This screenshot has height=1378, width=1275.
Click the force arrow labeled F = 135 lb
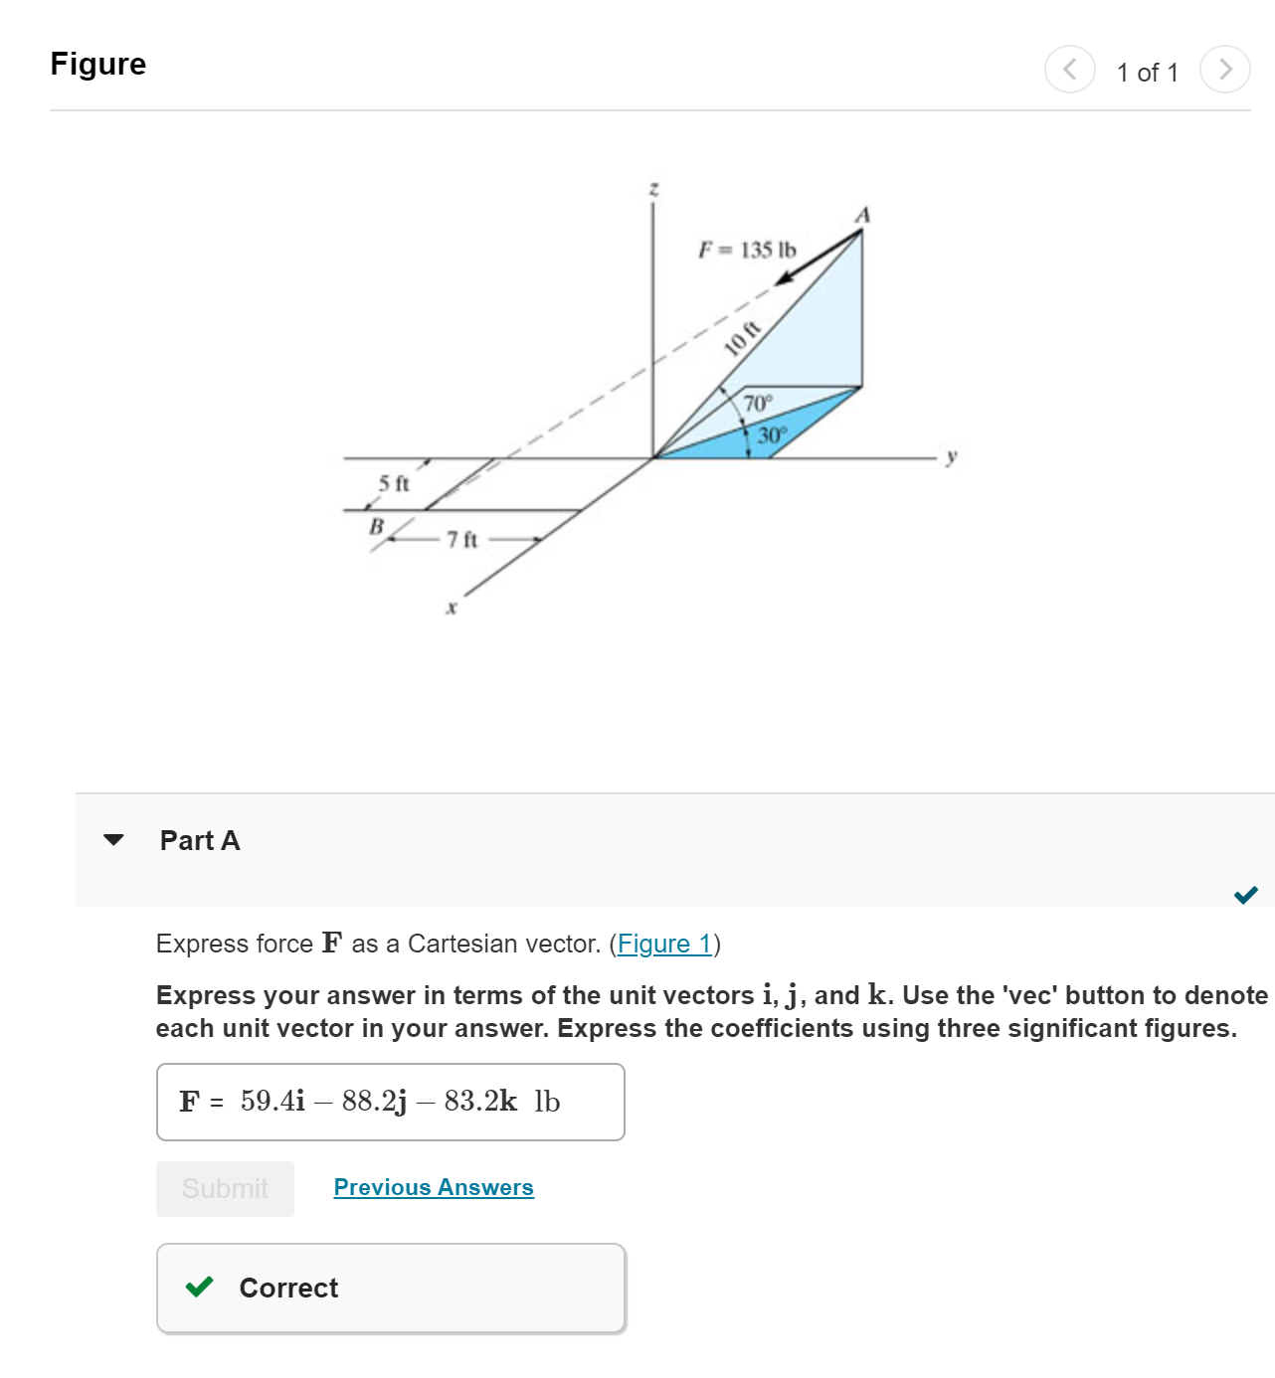(x=816, y=258)
